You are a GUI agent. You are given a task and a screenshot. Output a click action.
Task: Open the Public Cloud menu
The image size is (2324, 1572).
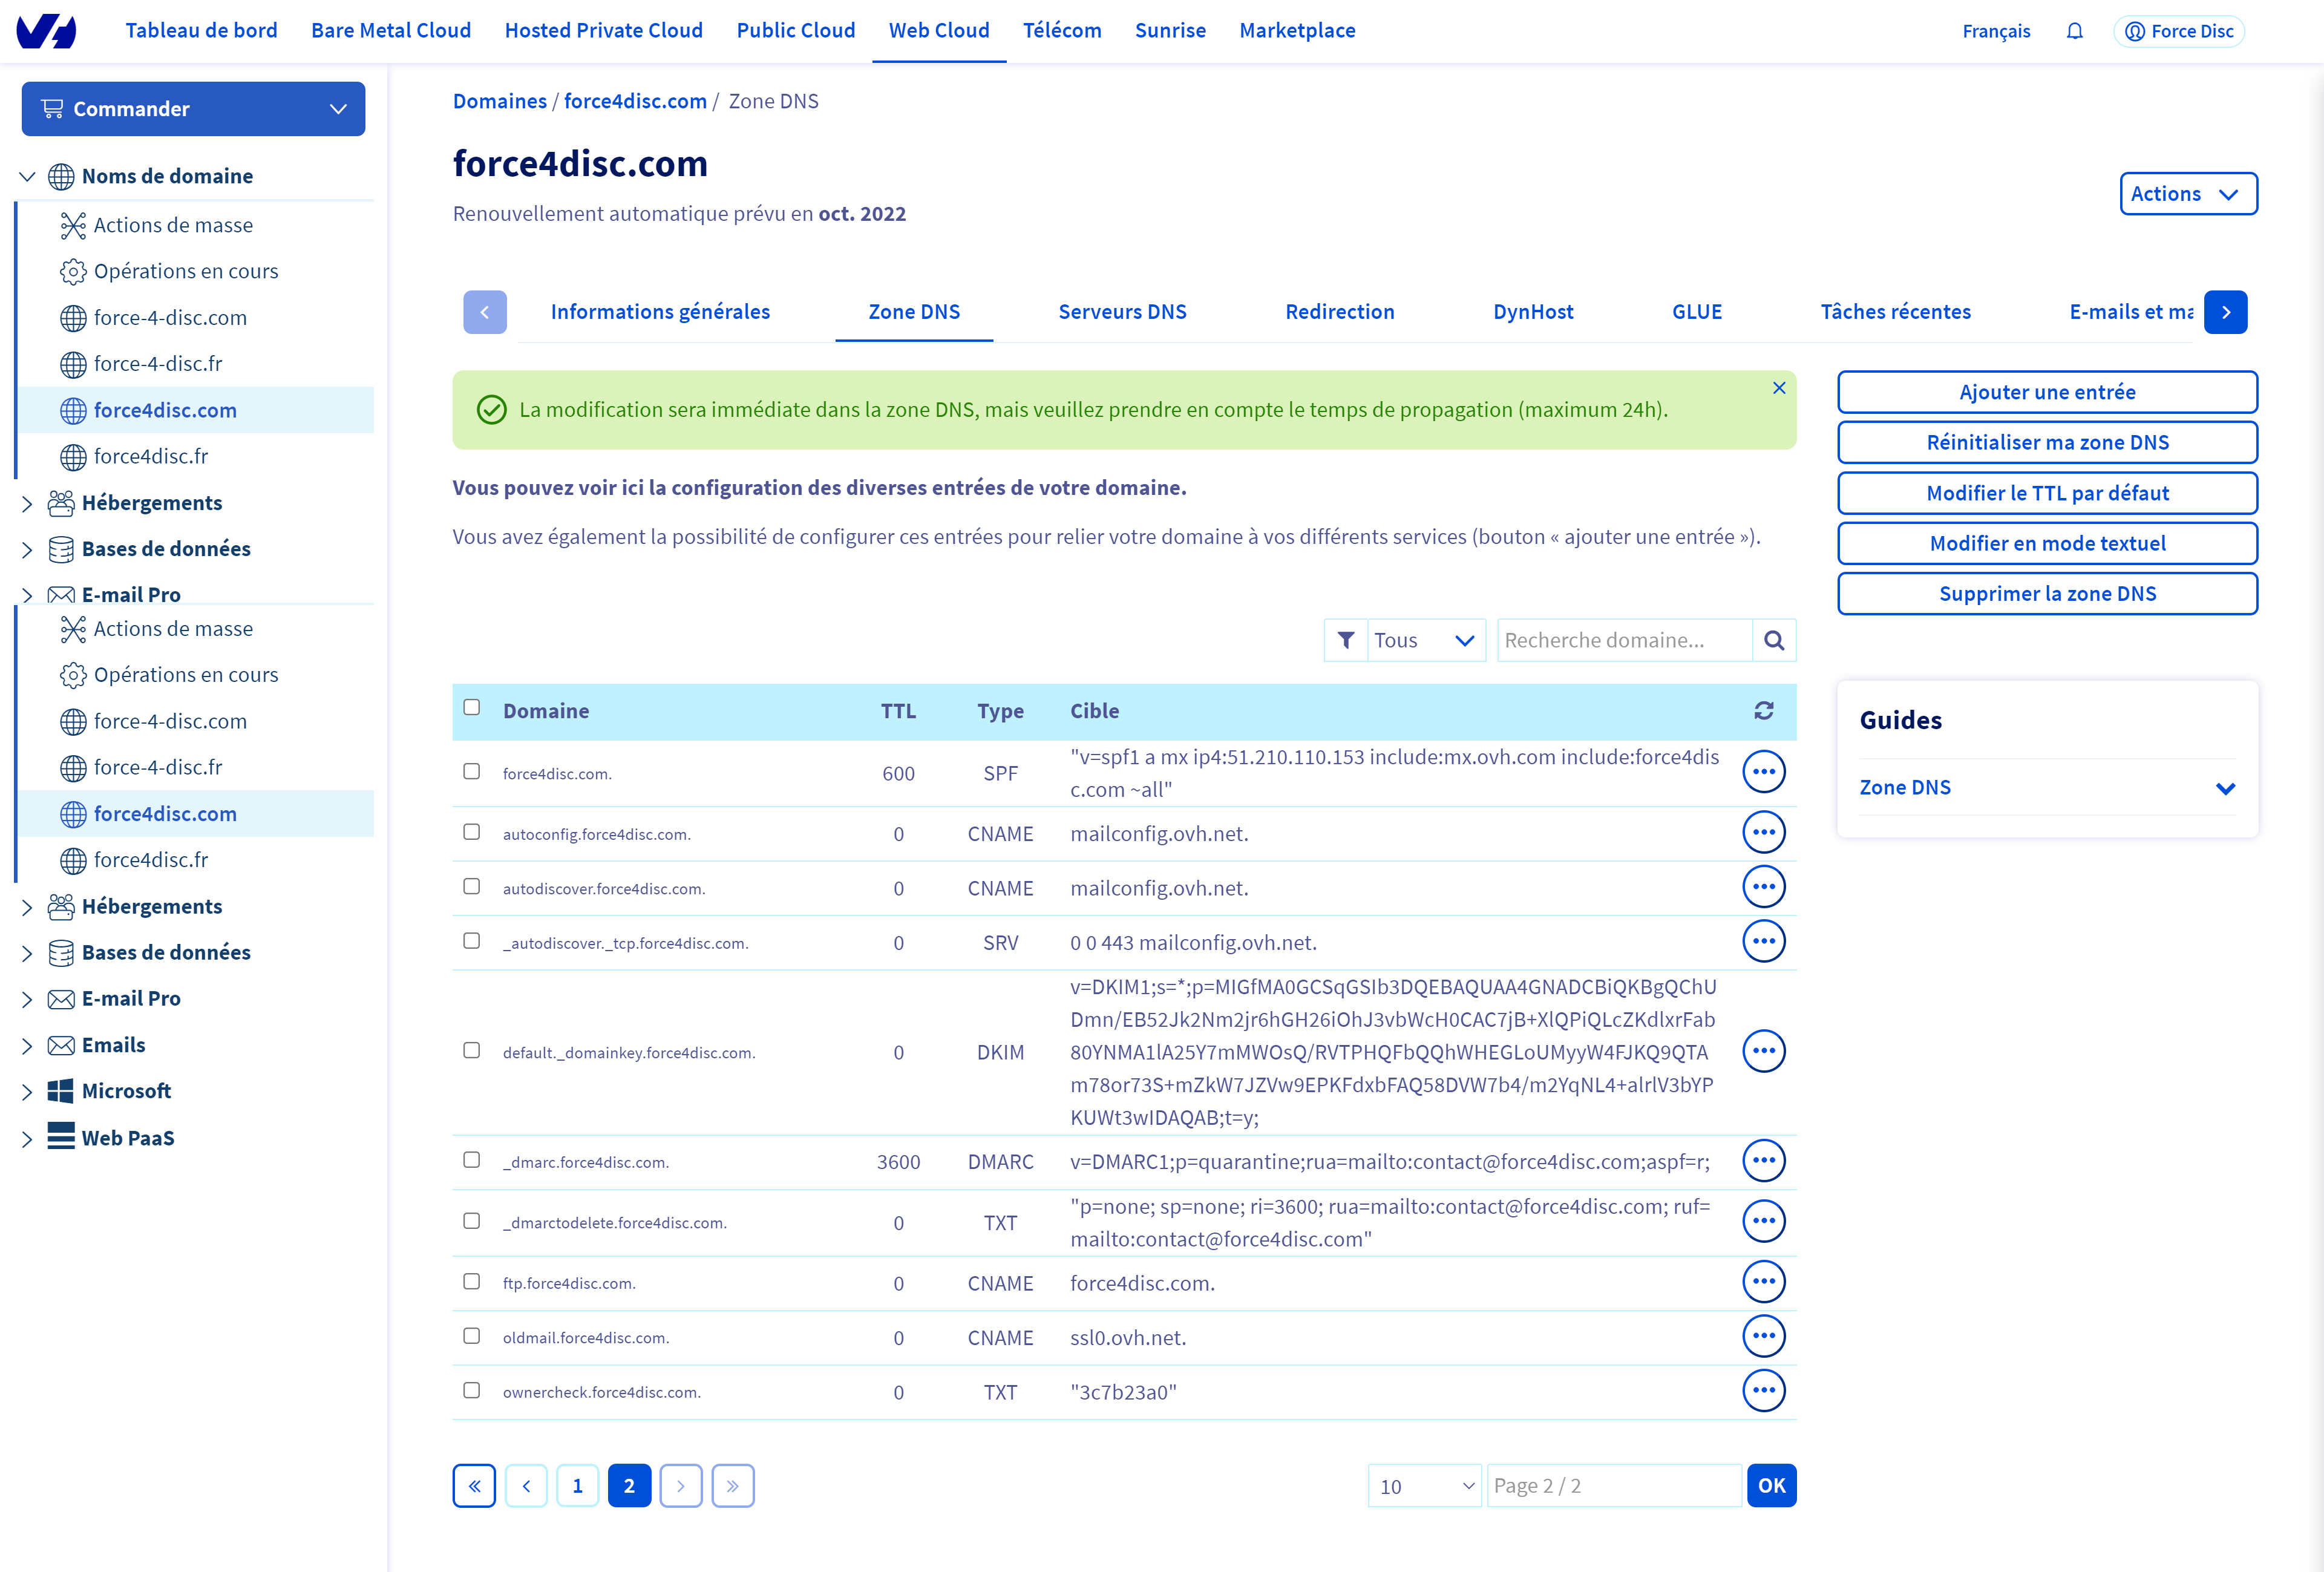click(795, 31)
